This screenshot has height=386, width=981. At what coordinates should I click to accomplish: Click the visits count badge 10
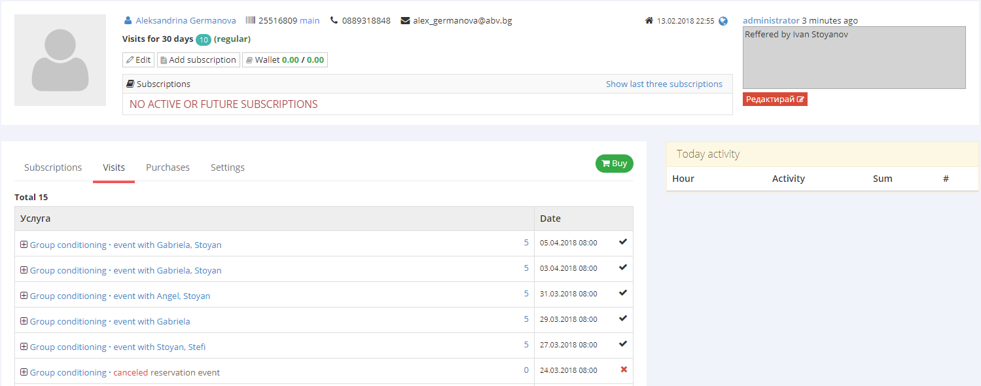[204, 40]
